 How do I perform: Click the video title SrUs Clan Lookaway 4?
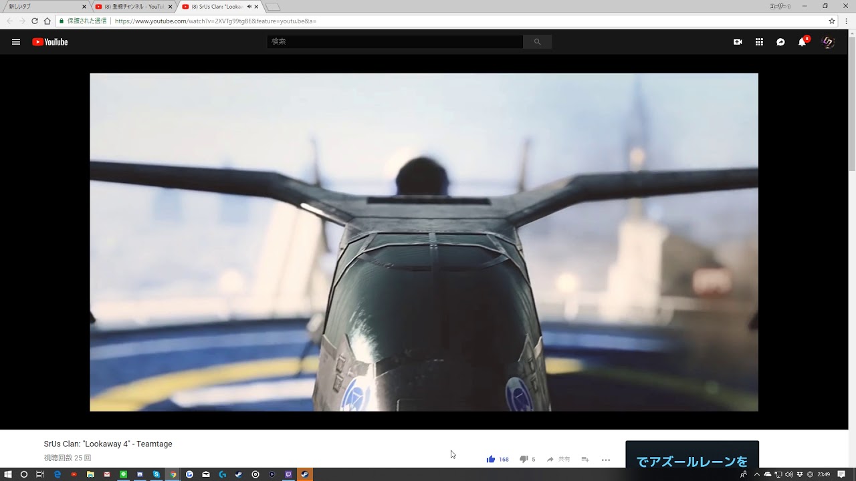coord(108,444)
